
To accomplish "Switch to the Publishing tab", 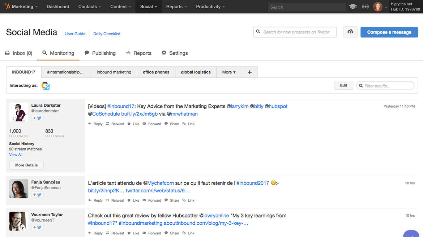I will pyautogui.click(x=100, y=53).
